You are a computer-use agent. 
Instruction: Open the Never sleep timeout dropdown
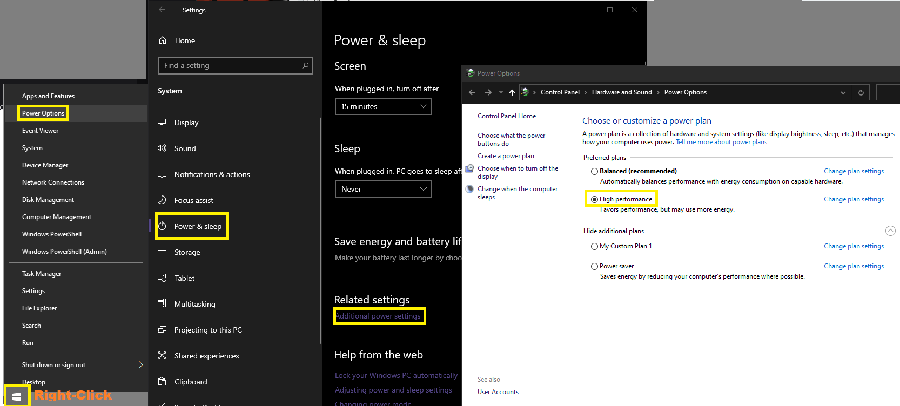coord(383,189)
